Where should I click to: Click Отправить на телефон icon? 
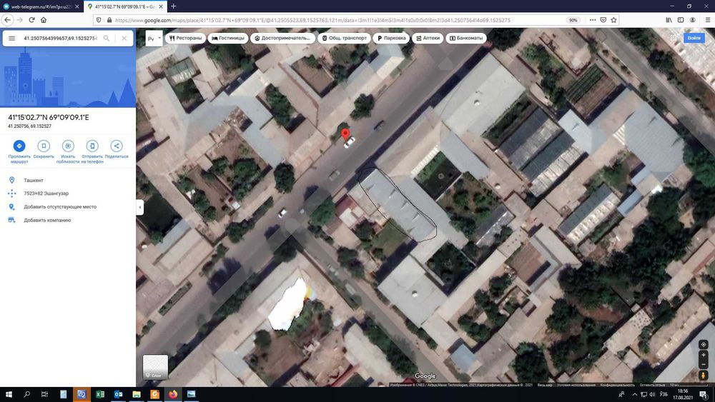(x=92, y=146)
